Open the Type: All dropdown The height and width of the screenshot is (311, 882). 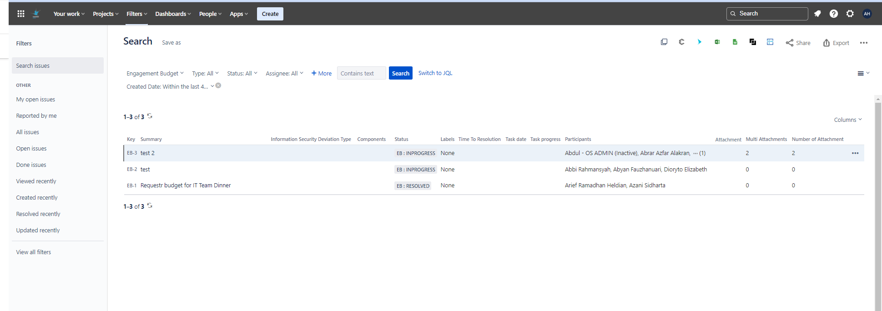(x=205, y=73)
